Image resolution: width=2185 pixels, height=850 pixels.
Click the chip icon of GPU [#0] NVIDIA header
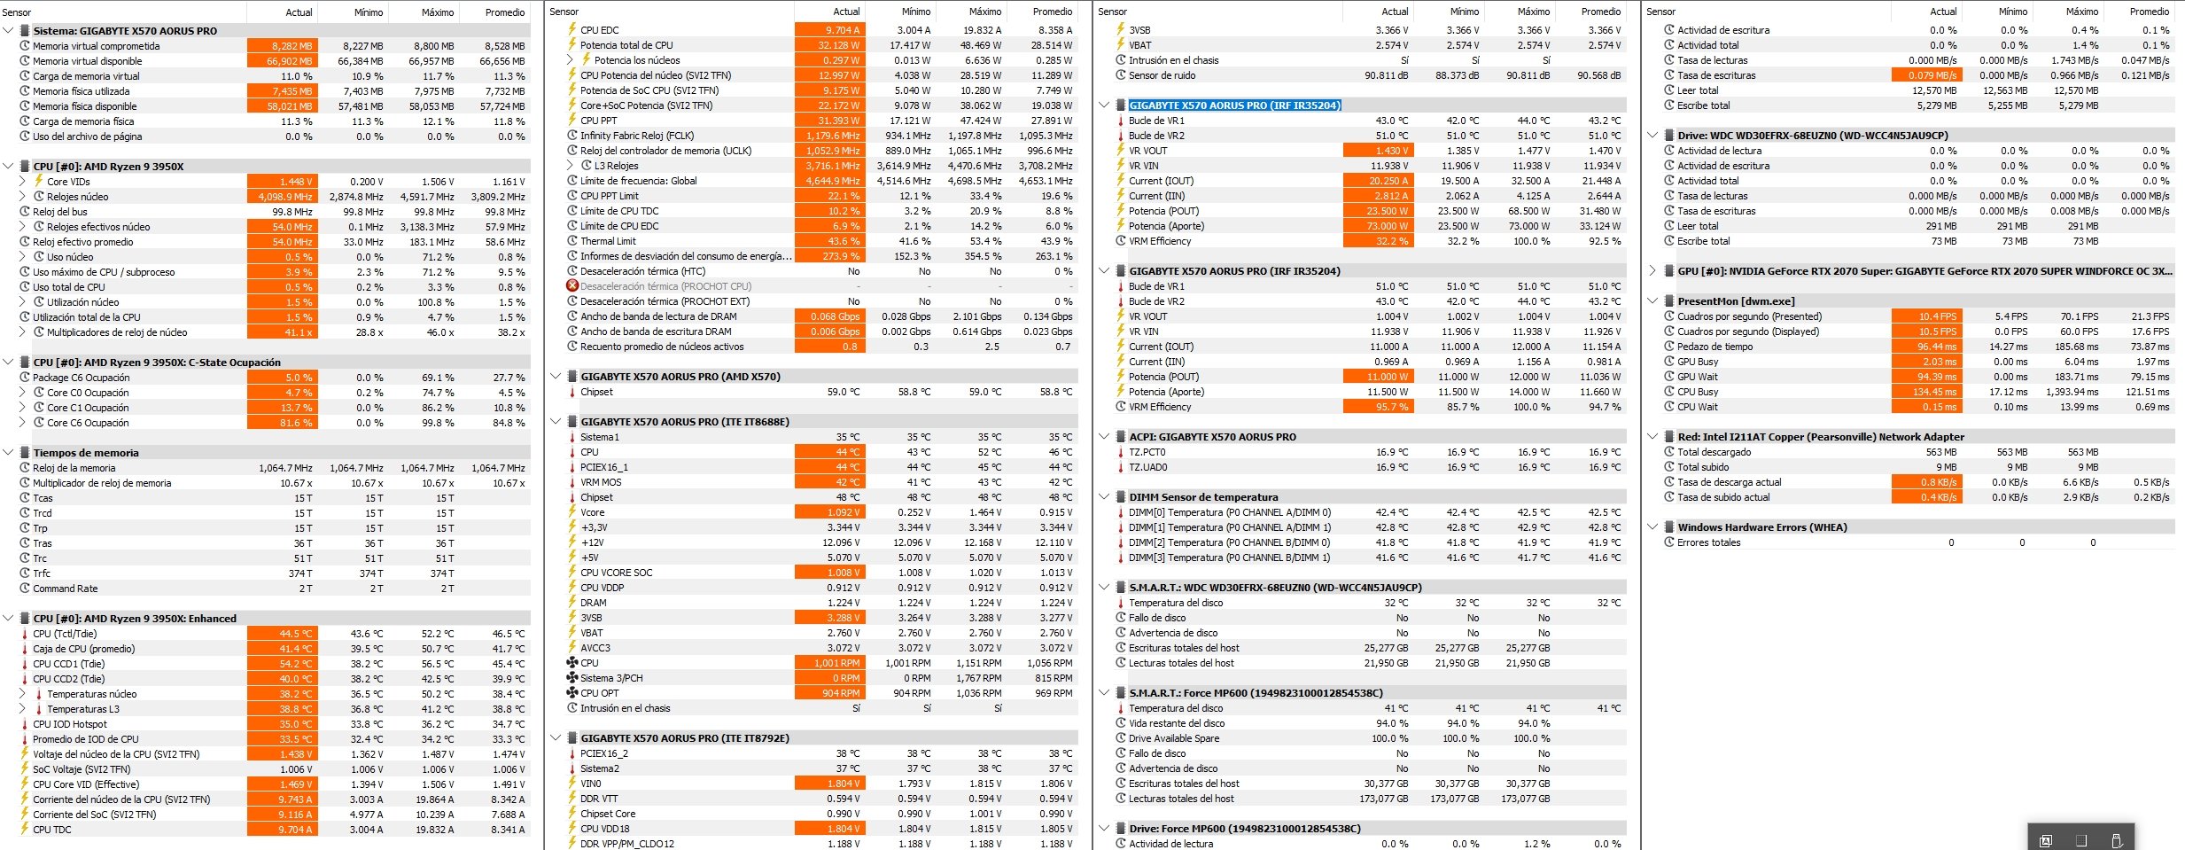click(1668, 271)
